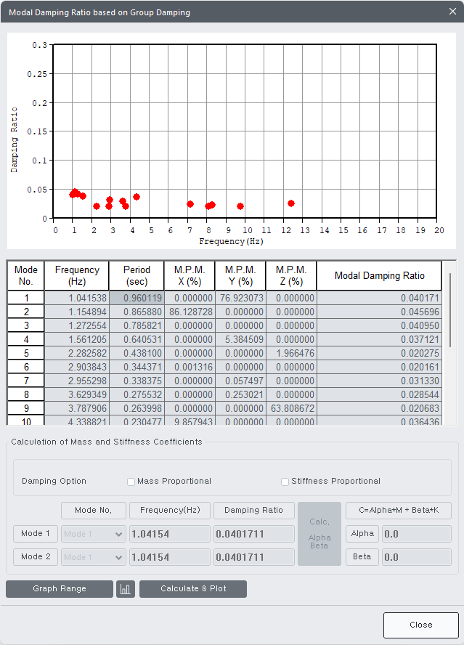Click M.P.M. Z cell 63.808672
Image resolution: width=464 pixels, height=645 pixels.
tap(291, 408)
